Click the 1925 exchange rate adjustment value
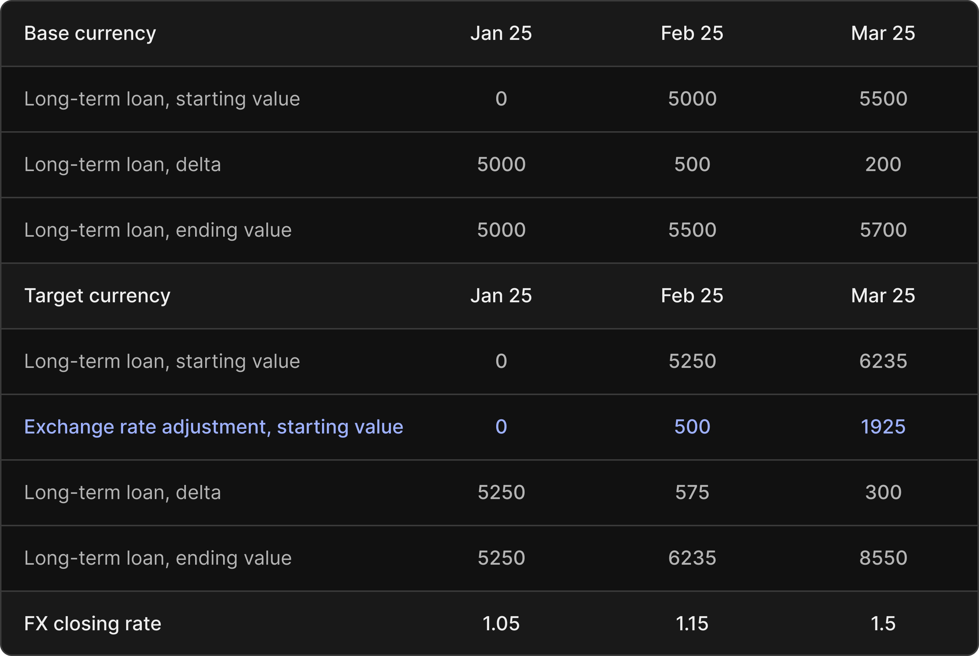The width and height of the screenshot is (979, 656). tap(883, 427)
